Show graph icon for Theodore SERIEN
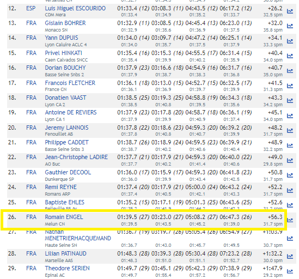This screenshot has height=279, width=299. [x=290, y=271]
